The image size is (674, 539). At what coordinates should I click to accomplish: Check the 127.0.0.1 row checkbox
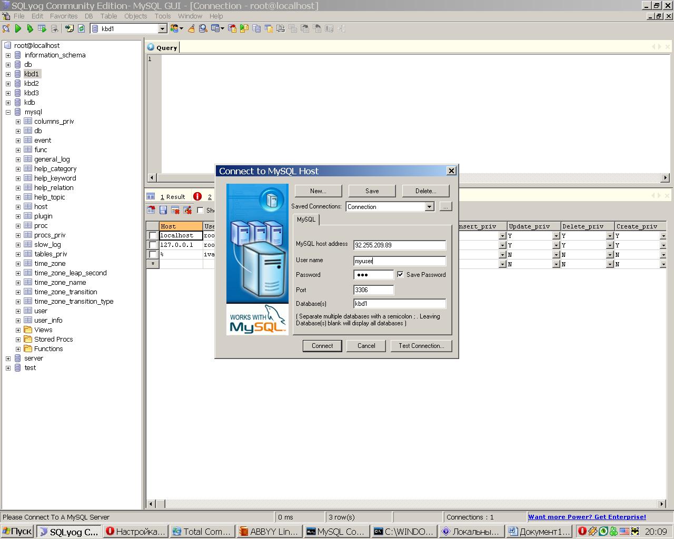pos(153,245)
